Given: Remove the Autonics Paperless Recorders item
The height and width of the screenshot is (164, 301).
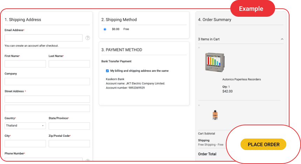Looking at the screenshot, I should click(199, 48).
